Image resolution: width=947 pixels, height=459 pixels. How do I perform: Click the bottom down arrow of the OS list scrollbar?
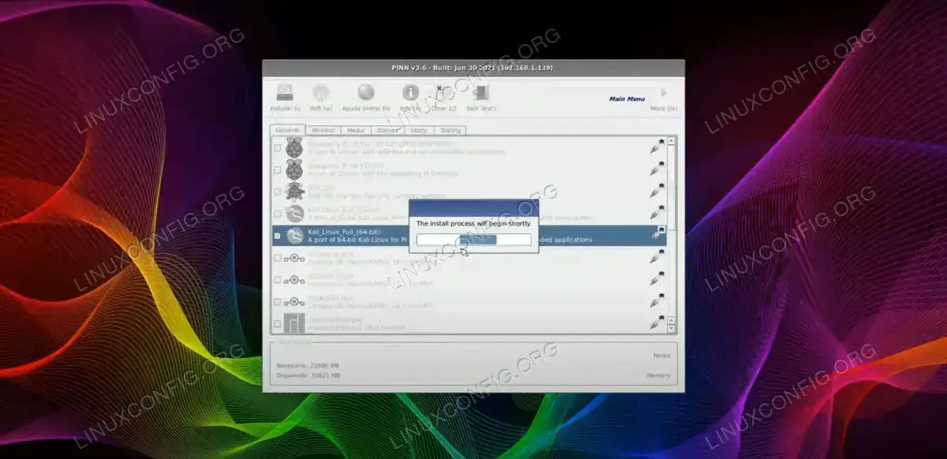672,327
